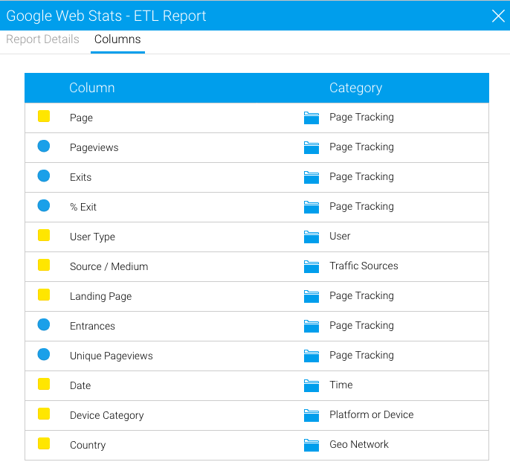This screenshot has height=462, width=510.
Task: Click the blue metric icon for Entrances
Action: tap(44, 324)
